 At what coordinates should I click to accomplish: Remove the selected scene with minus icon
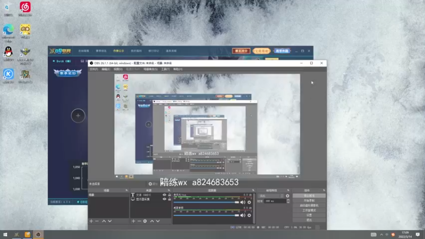pos(97,221)
